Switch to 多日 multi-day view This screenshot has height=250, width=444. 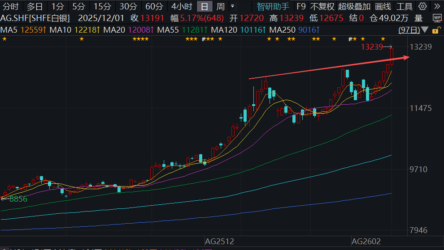(x=35, y=6)
